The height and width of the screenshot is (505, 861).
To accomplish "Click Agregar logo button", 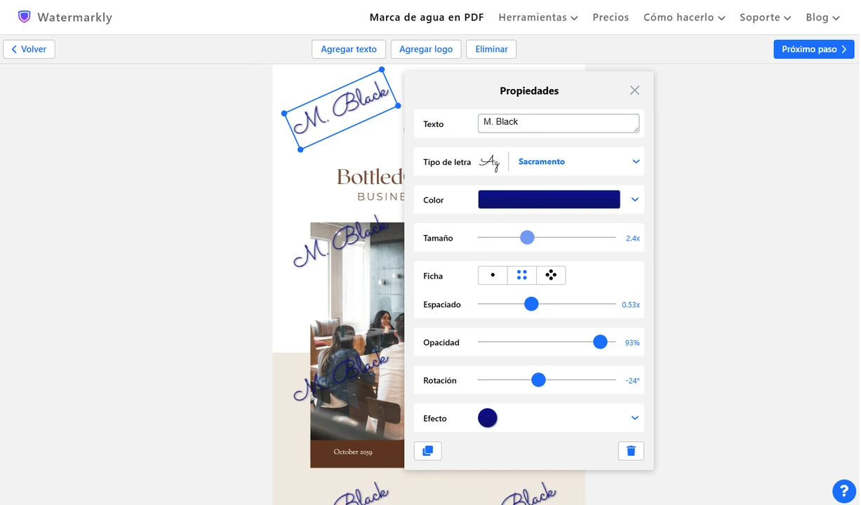I will click(x=426, y=49).
